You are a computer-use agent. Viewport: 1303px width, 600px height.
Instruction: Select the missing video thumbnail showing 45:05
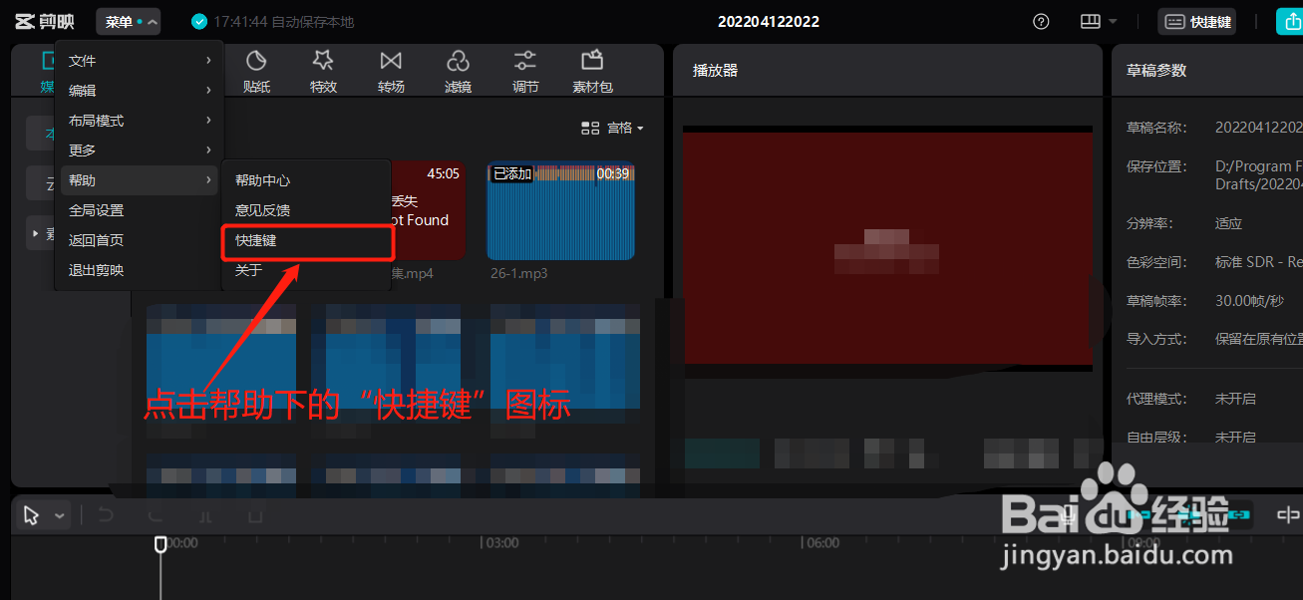(x=428, y=211)
